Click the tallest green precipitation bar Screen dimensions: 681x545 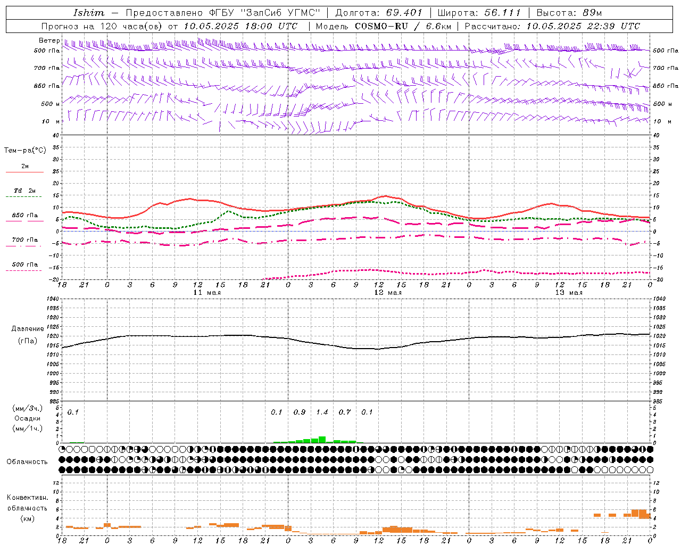[x=322, y=440]
